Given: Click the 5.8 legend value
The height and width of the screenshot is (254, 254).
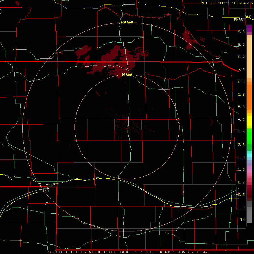Looking at the screenshot, I should [x=241, y=95].
